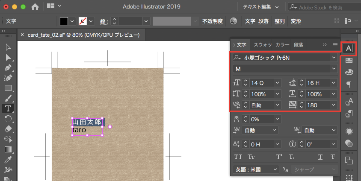Image resolution: width=361 pixels, height=181 pixels.
Task: Select the Type tool in the toolbar
Action: (x=7, y=108)
